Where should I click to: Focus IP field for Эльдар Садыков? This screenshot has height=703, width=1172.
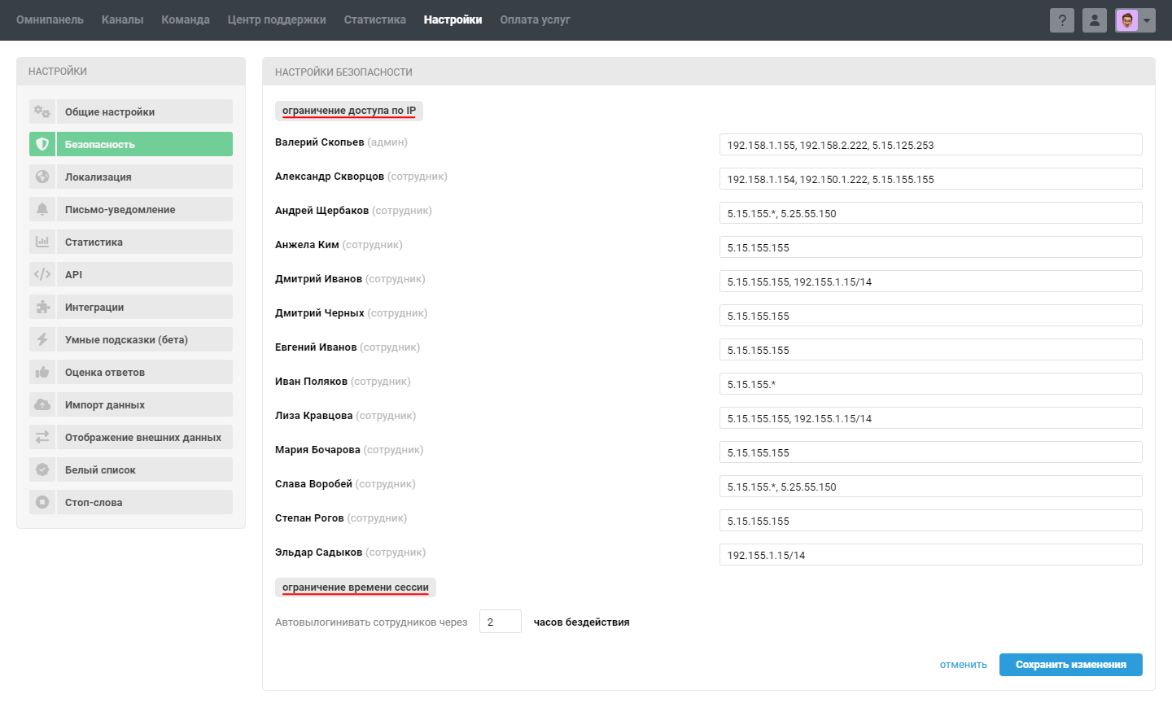931,555
